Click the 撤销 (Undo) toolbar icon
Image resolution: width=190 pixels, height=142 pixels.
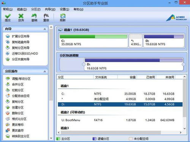[x=34, y=16]
